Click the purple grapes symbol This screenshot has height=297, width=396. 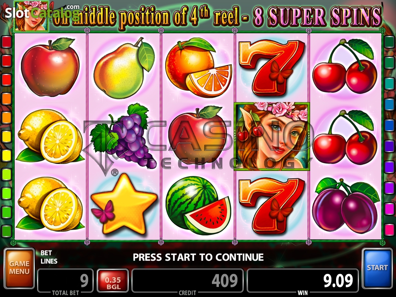pyautogui.click(x=121, y=135)
